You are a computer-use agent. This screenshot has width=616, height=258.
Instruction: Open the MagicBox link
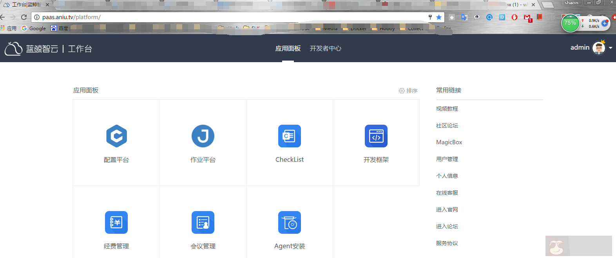tap(449, 142)
